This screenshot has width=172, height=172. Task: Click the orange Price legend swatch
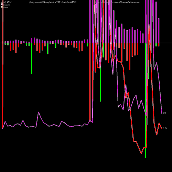2,7
